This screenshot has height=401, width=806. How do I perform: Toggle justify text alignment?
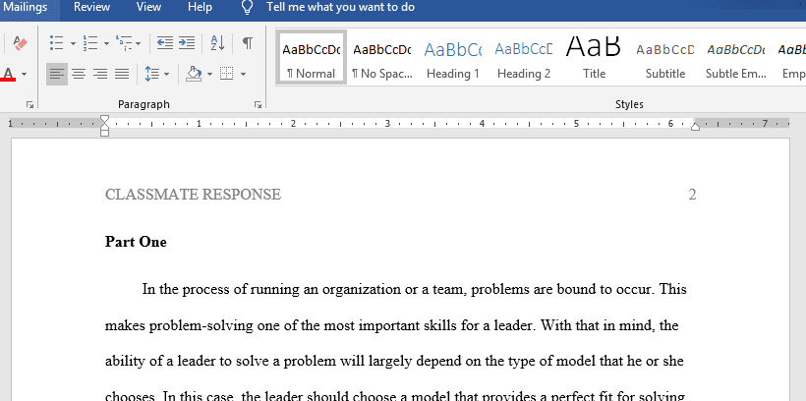122,74
